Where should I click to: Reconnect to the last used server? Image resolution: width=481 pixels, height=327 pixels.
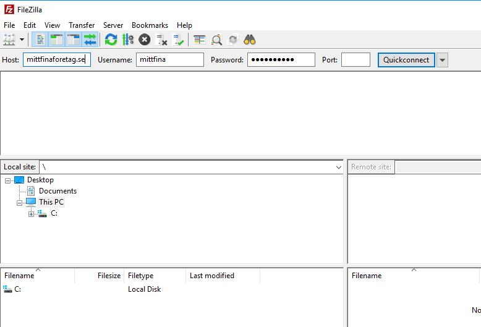coord(178,40)
